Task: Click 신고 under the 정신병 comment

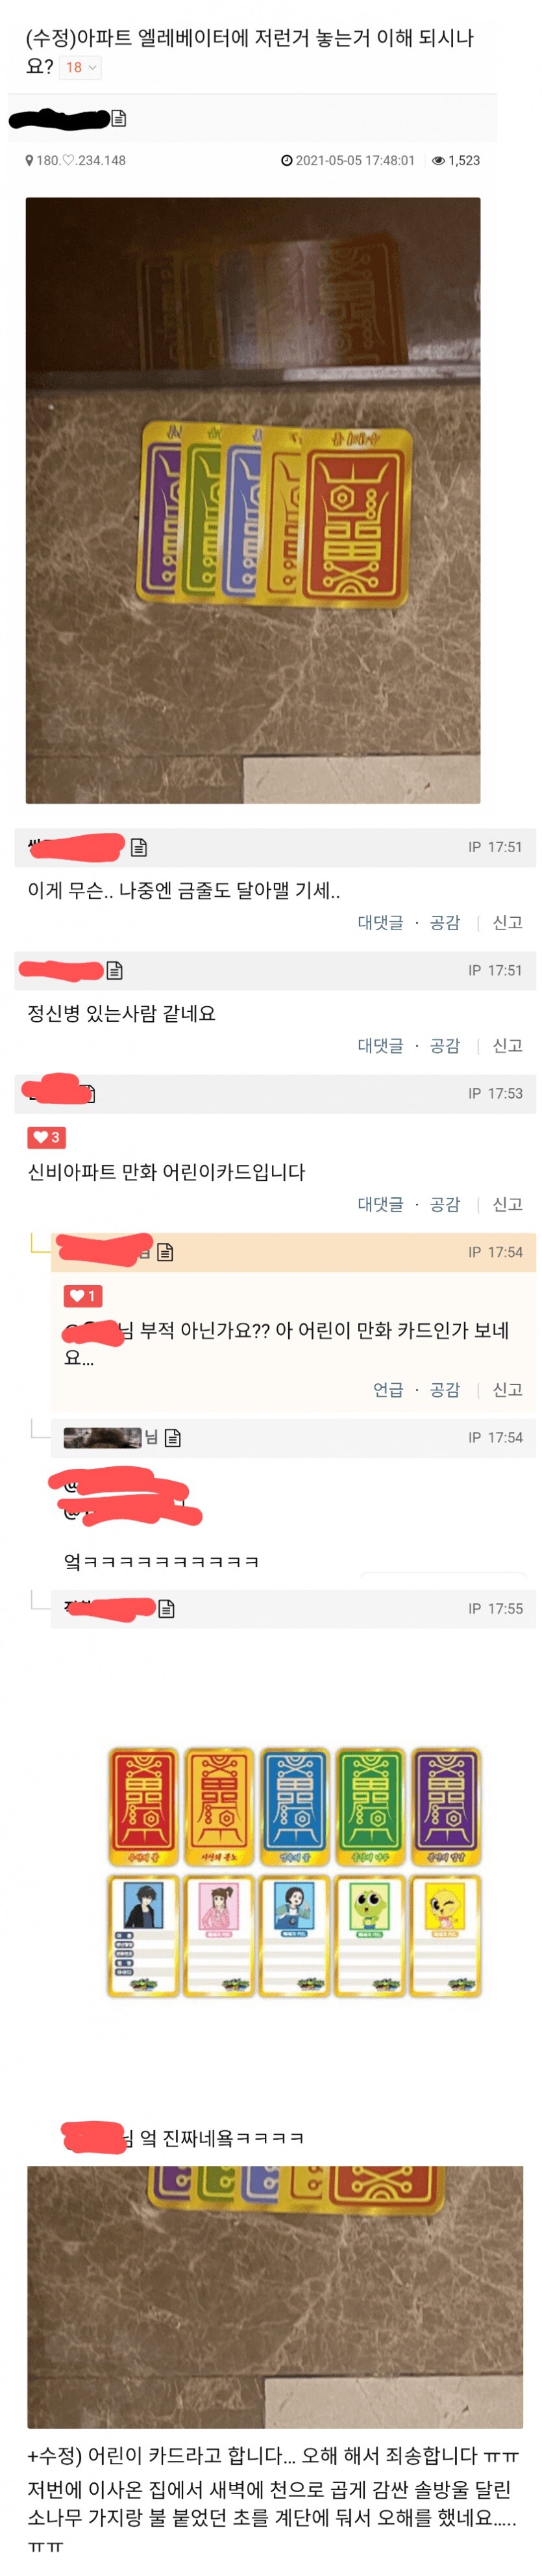Action: (507, 1045)
